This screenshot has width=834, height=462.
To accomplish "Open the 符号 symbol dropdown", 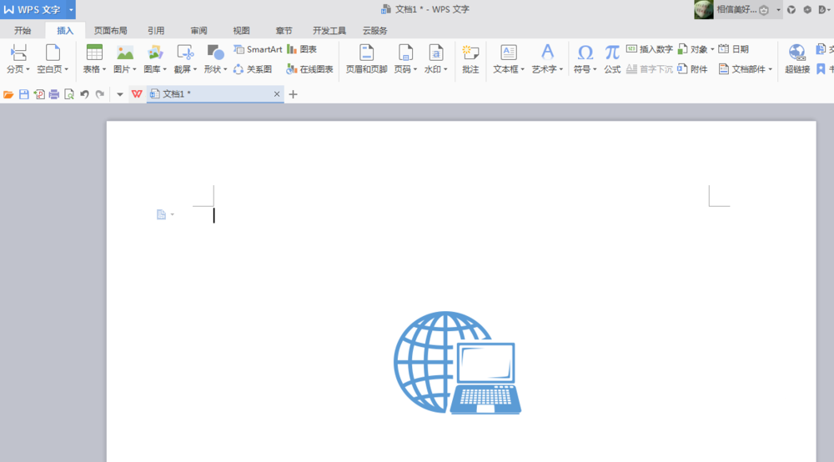I will pyautogui.click(x=595, y=70).
